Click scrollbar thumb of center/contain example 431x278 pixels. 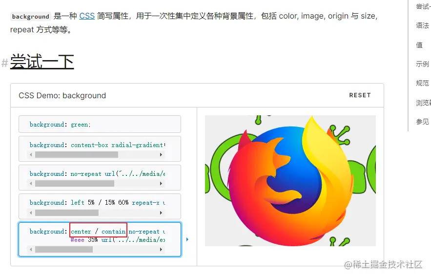tap(64, 249)
